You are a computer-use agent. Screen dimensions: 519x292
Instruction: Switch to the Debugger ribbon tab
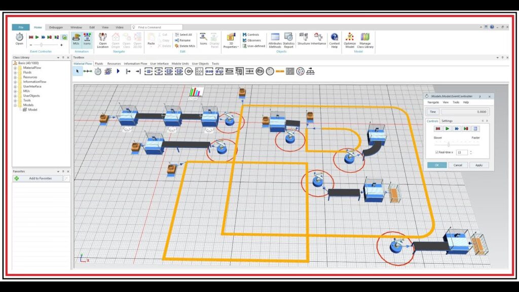point(56,27)
